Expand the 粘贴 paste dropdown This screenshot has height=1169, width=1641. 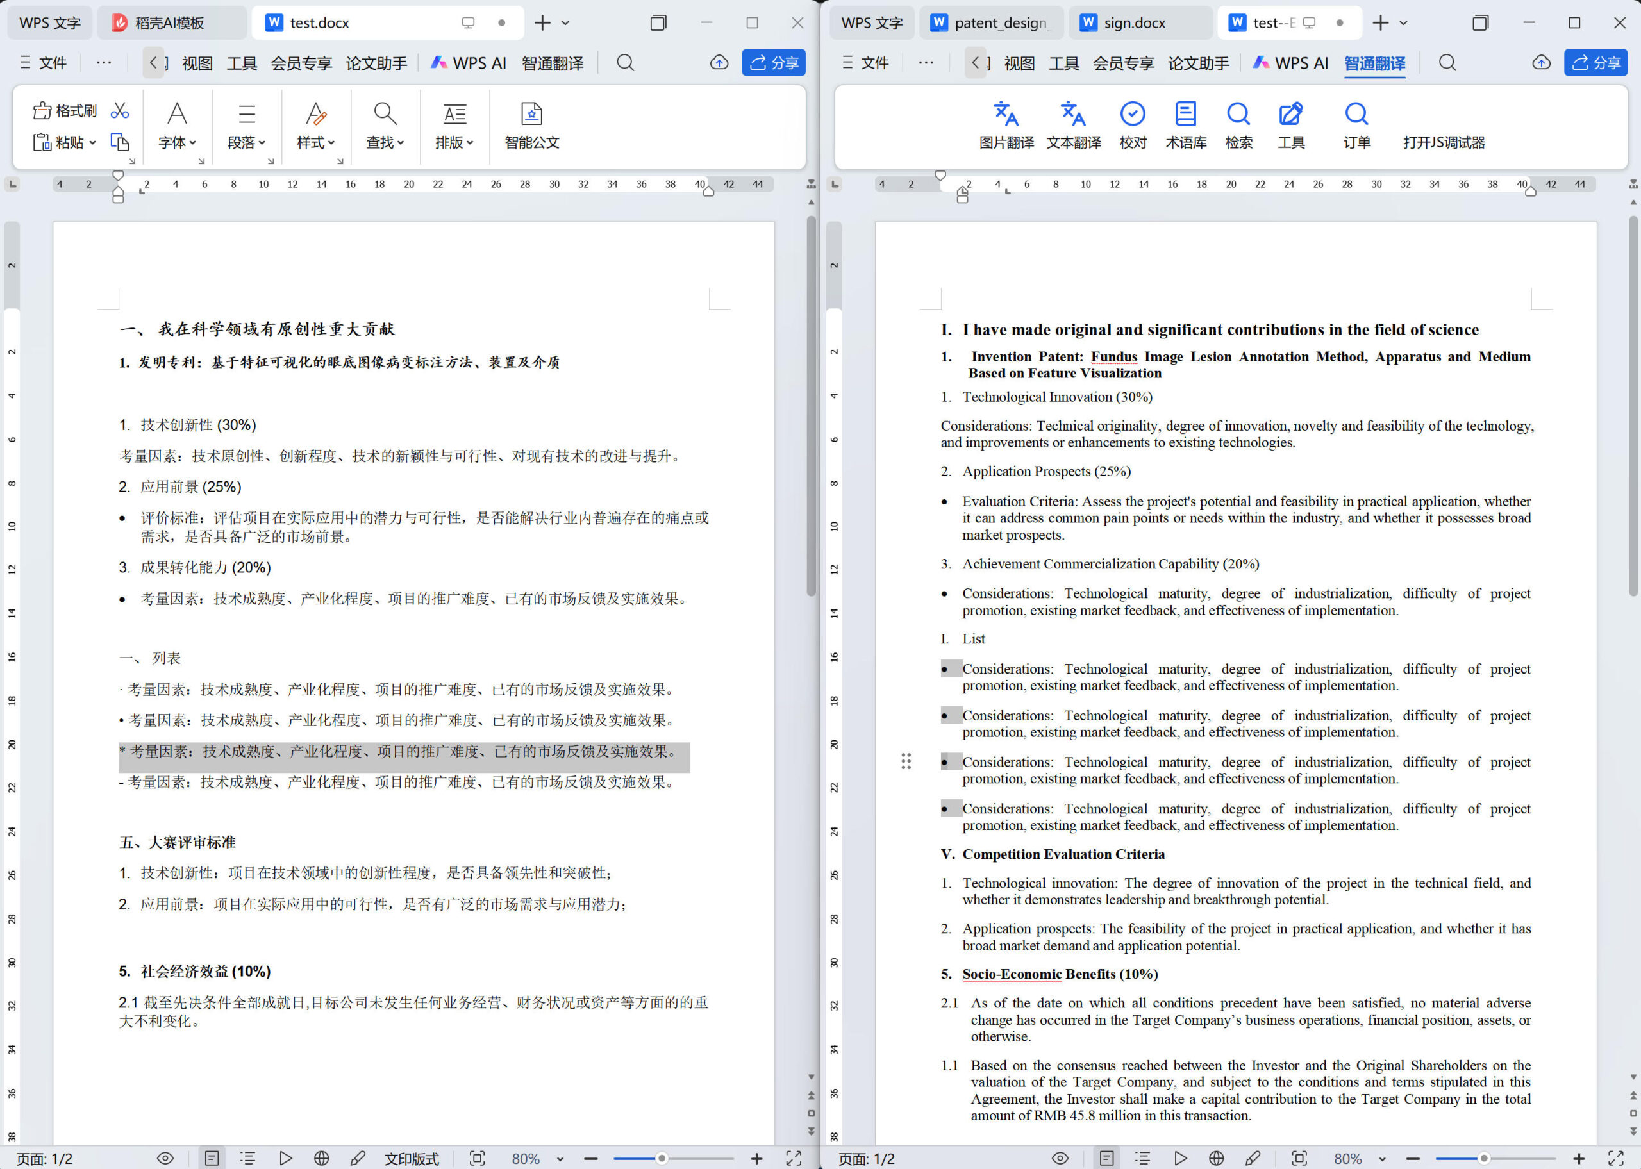pyautogui.click(x=92, y=142)
